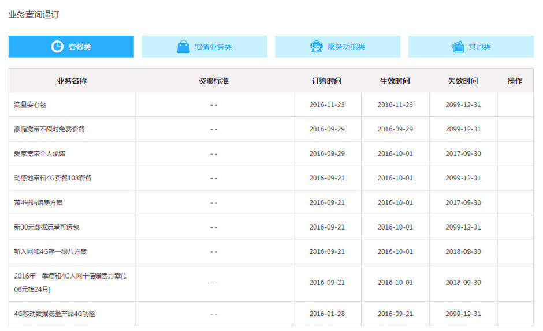543x331 pixels.
Task: Click 家庭宽带不限时免费套餐 order date 2016-09-29
Action: [x=327, y=129]
